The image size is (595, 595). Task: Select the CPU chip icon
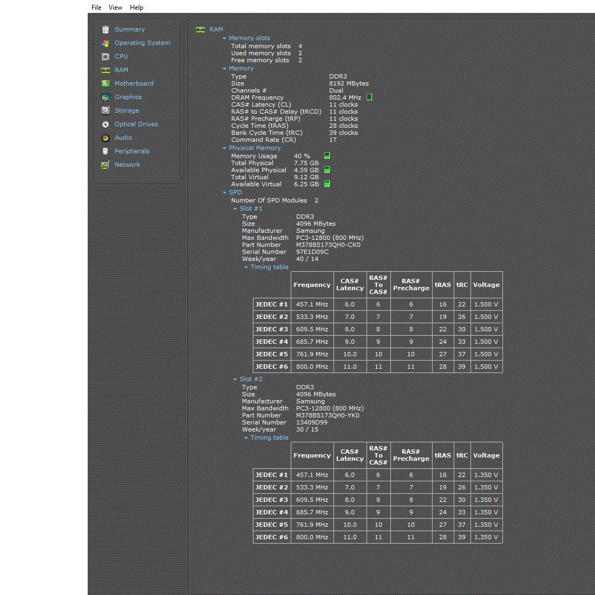tap(106, 56)
